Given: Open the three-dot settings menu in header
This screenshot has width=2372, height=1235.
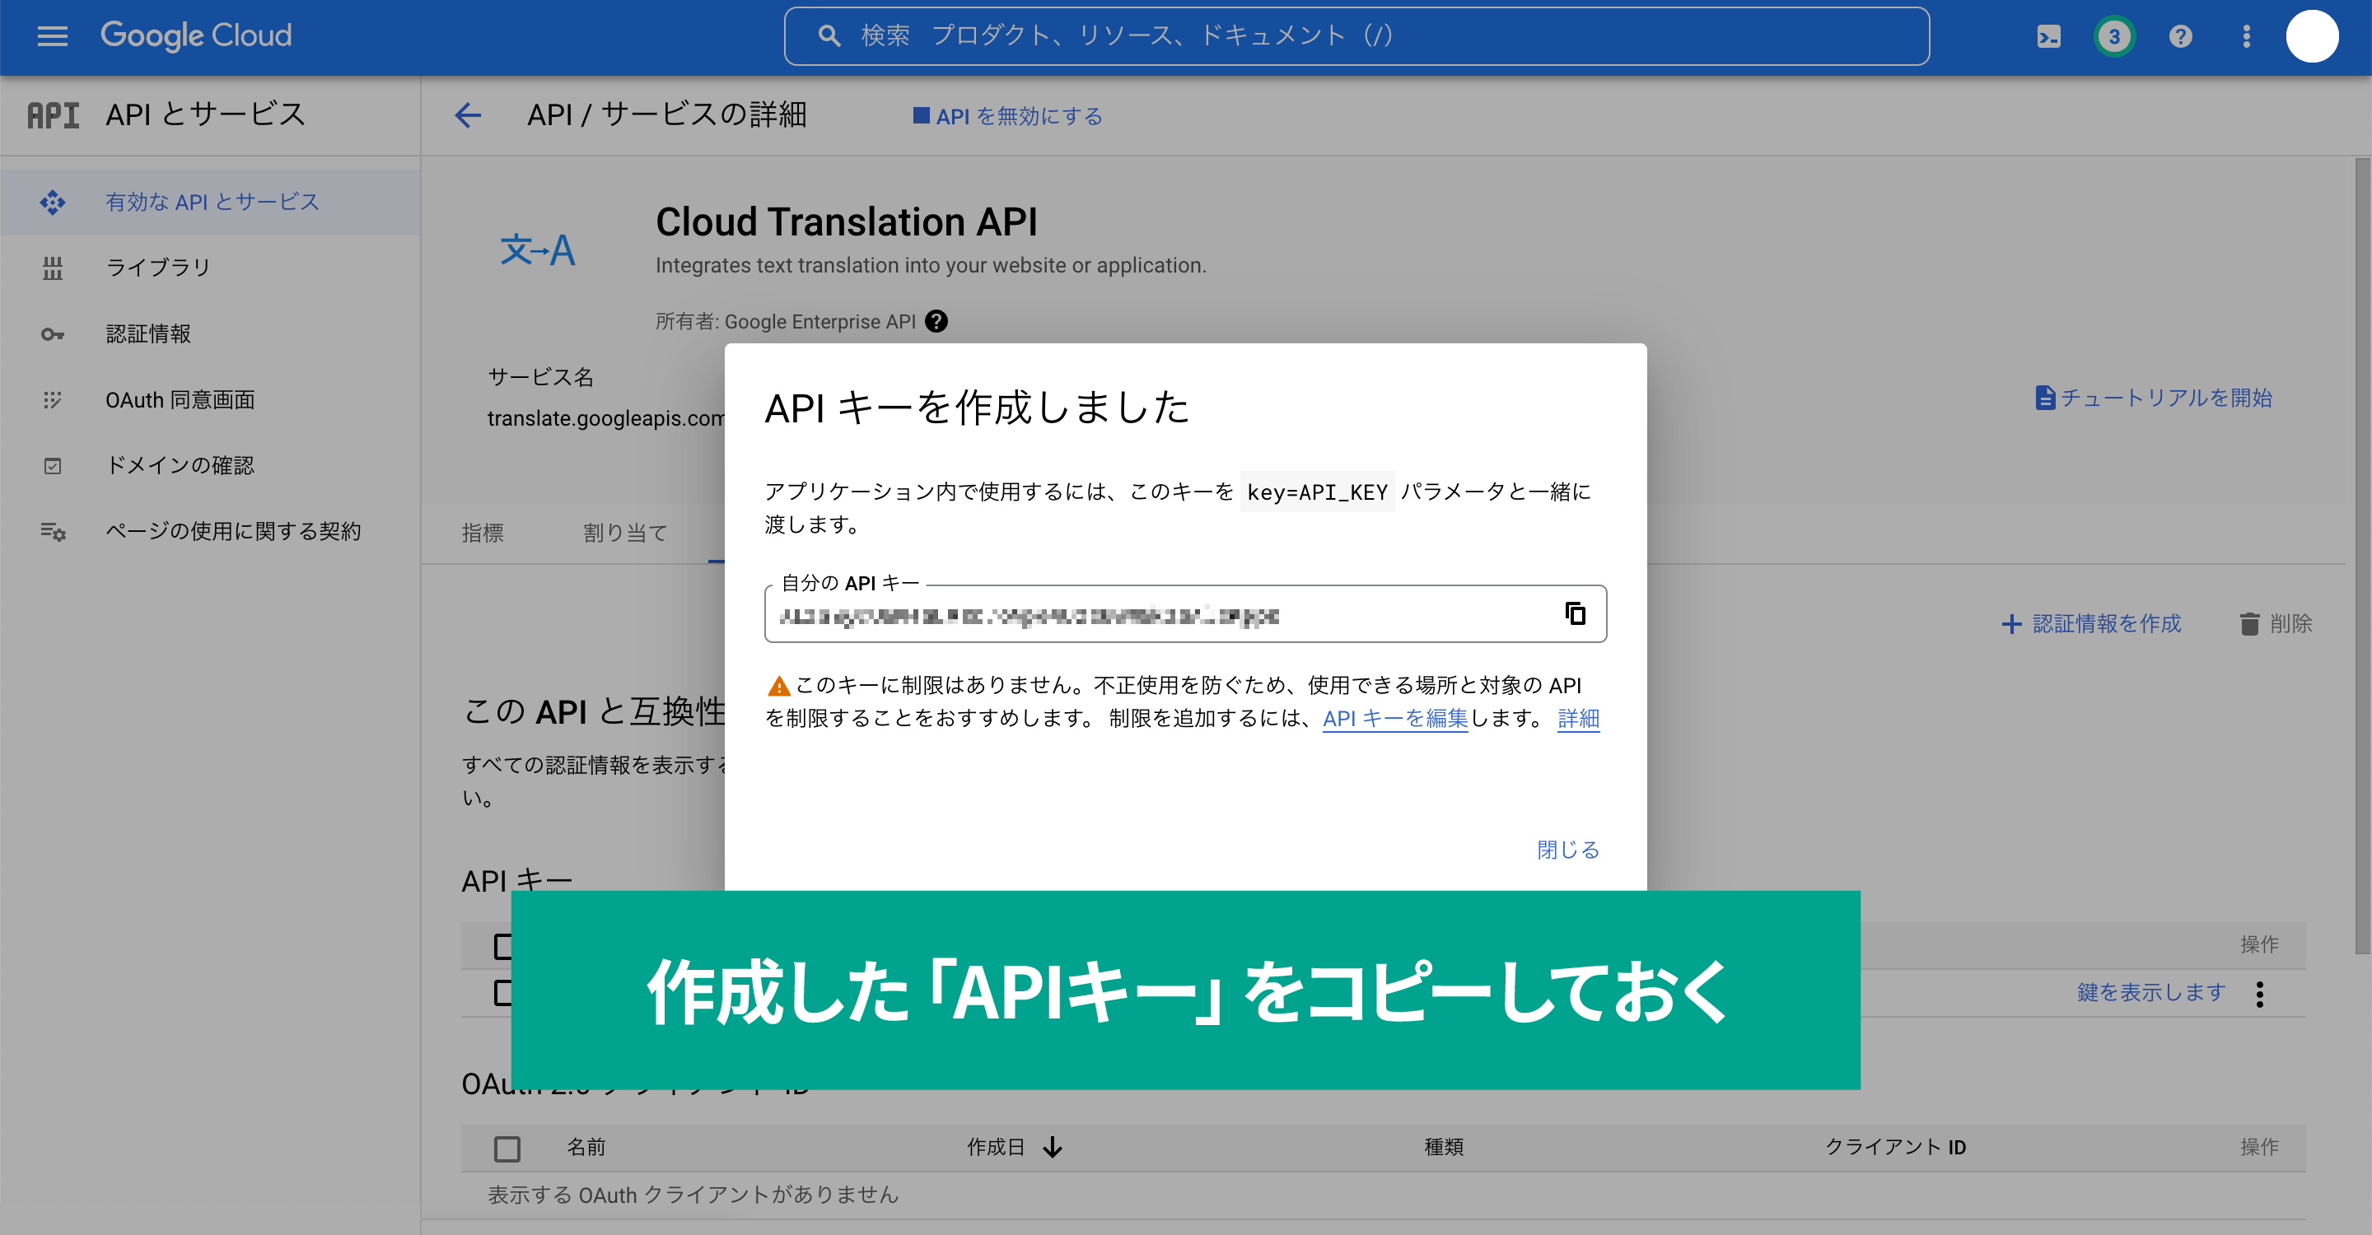Looking at the screenshot, I should 2247,37.
